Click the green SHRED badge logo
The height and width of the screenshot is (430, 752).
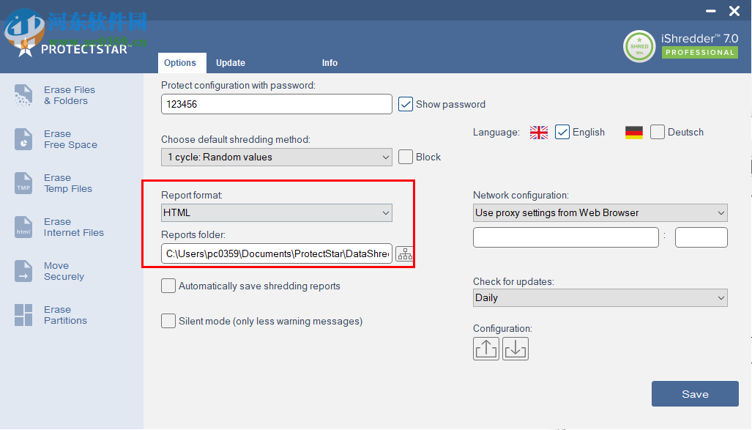pos(639,47)
